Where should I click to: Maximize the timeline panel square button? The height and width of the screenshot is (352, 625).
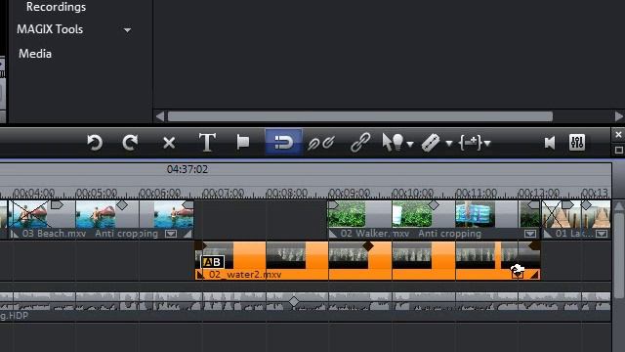coord(618,150)
